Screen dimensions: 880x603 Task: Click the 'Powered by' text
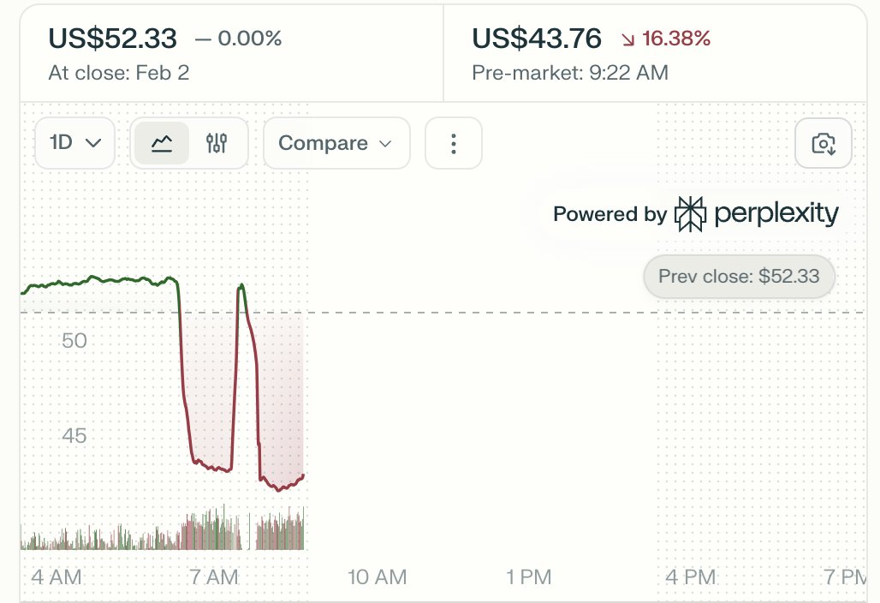609,214
